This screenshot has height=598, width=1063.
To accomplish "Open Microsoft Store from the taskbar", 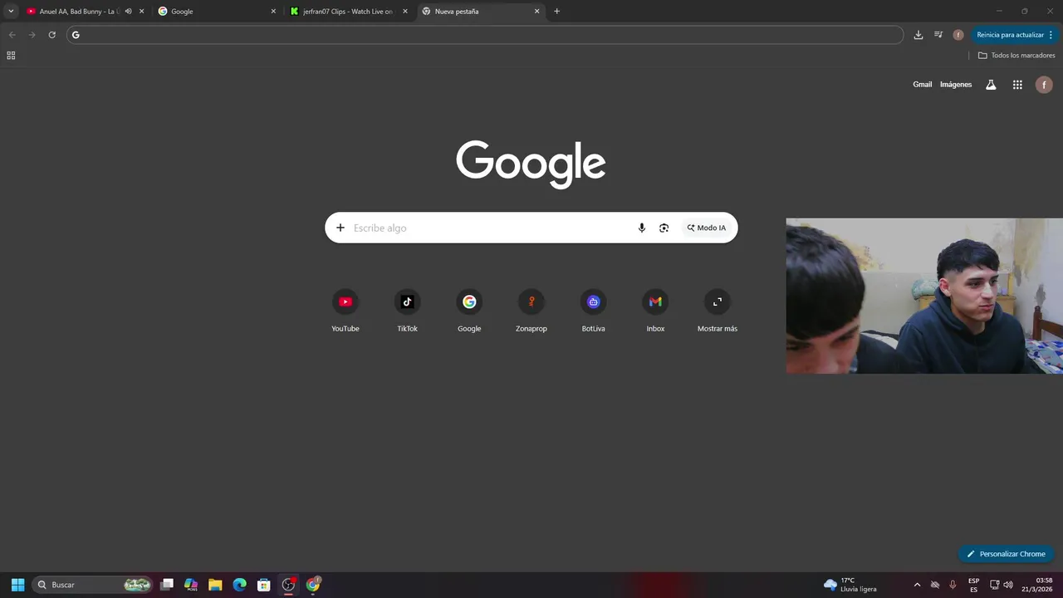I will point(263,585).
